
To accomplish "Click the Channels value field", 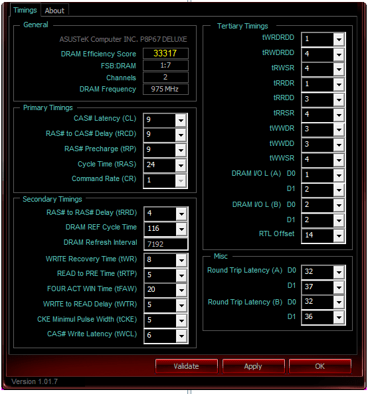I will (x=165, y=77).
